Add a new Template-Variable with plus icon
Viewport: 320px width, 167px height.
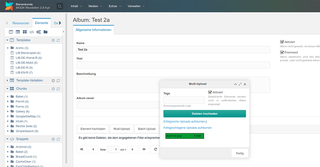(53, 80)
